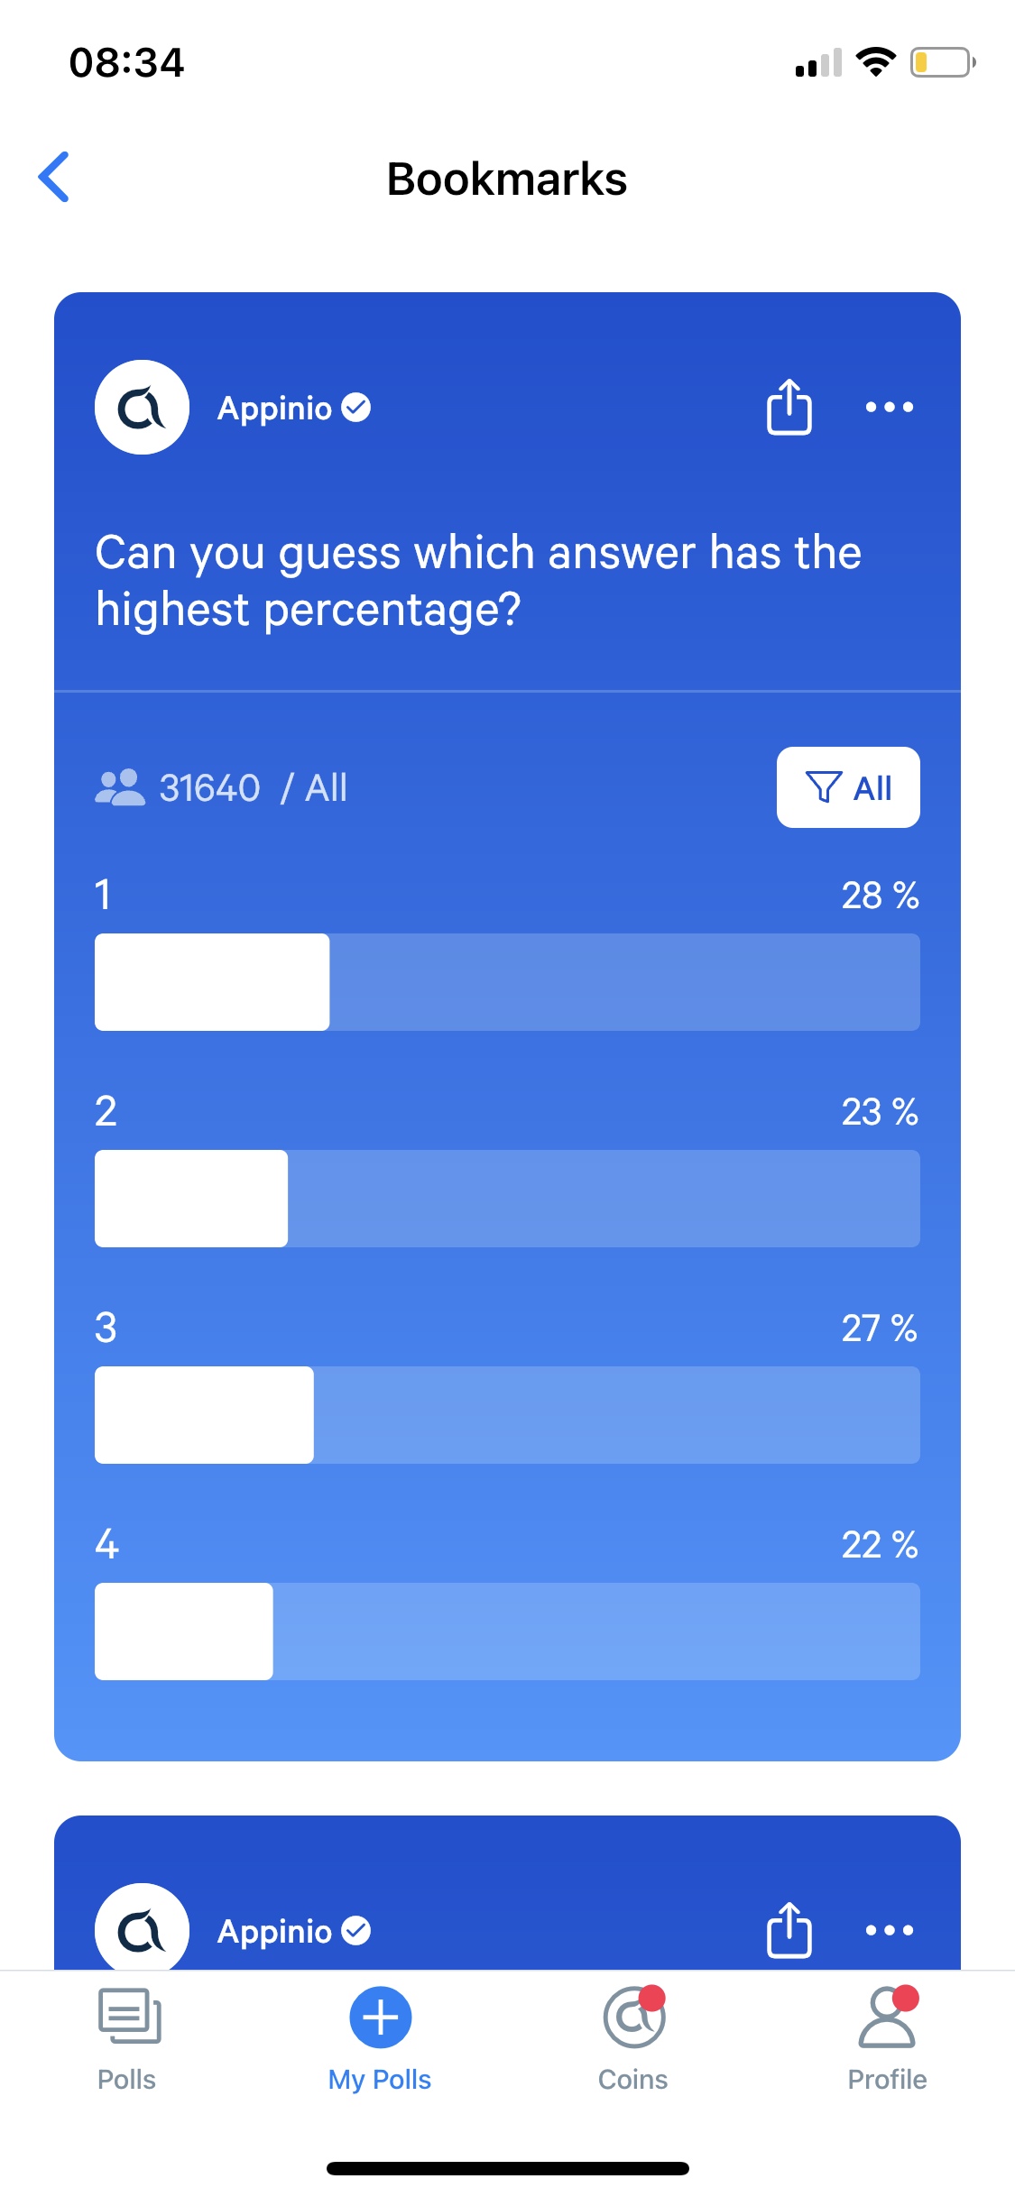The height and width of the screenshot is (2197, 1015).
Task: Tap the poll question text
Action: point(478,580)
